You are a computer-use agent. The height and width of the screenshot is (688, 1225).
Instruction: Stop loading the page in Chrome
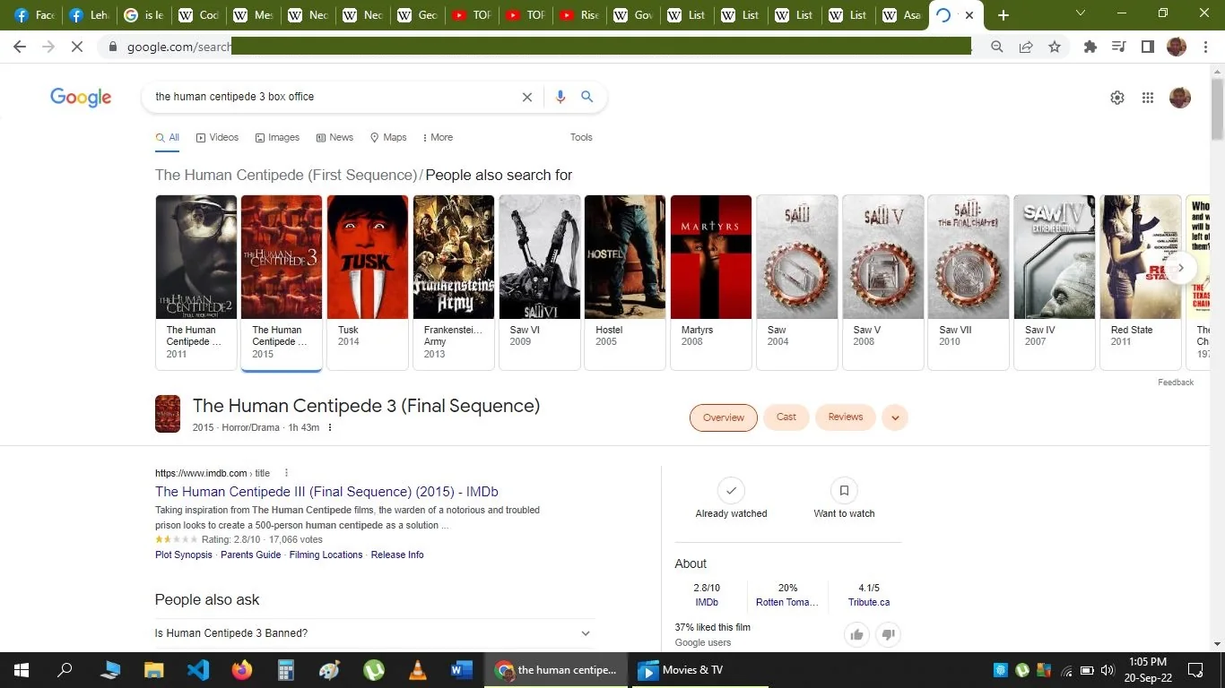click(x=77, y=47)
